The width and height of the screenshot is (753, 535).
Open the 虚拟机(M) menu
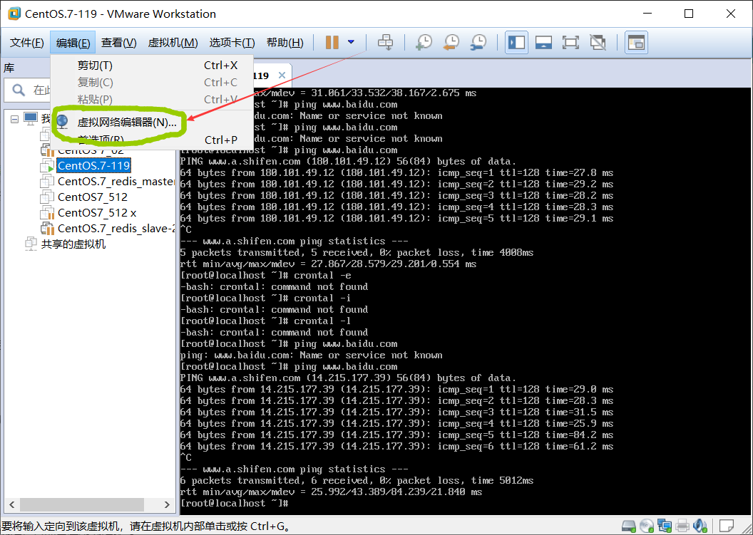click(x=173, y=43)
